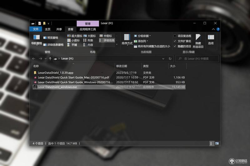
Task: Select the 查看 ribbon tab
Action: point(71,29)
